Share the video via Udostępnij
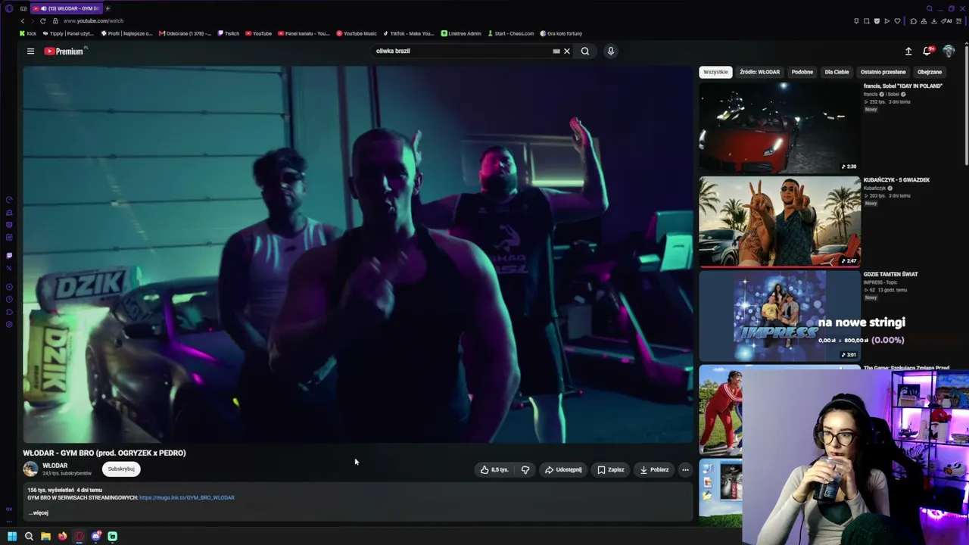969x545 pixels. coord(563,470)
